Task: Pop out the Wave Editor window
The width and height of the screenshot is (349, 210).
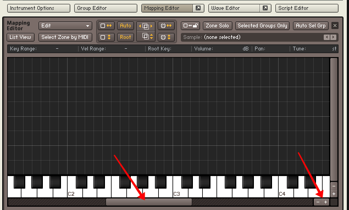Action: (265, 8)
